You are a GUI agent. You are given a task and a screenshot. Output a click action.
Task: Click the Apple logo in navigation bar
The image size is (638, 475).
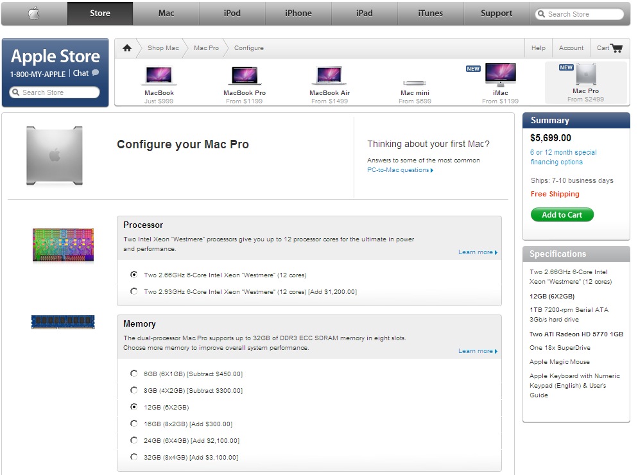34,13
